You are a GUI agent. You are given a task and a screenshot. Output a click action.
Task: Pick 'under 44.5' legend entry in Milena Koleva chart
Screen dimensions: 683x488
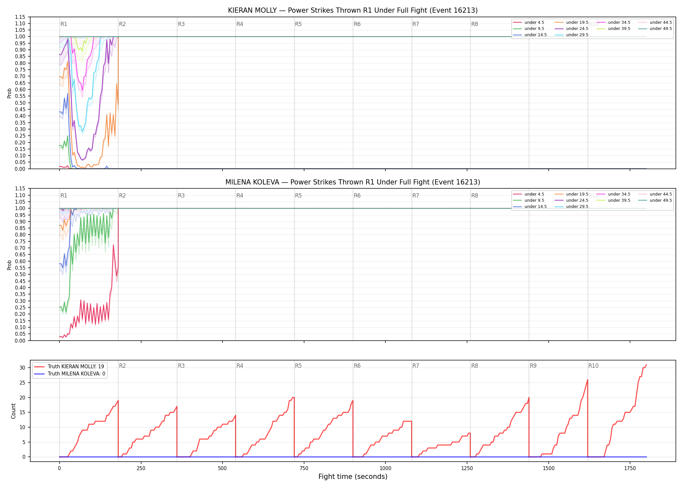(x=655, y=194)
